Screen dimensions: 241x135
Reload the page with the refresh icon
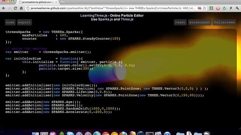pyautogui.click(x=15, y=8)
